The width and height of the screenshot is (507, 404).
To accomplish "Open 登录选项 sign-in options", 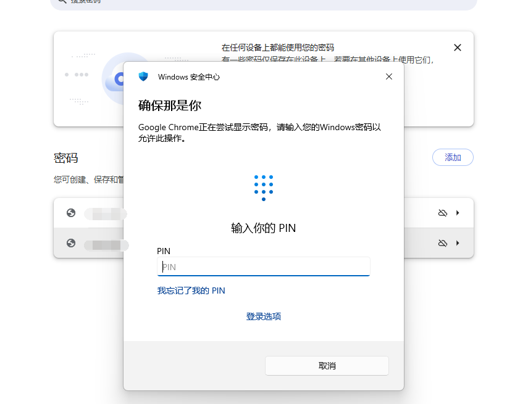I will pyautogui.click(x=264, y=316).
